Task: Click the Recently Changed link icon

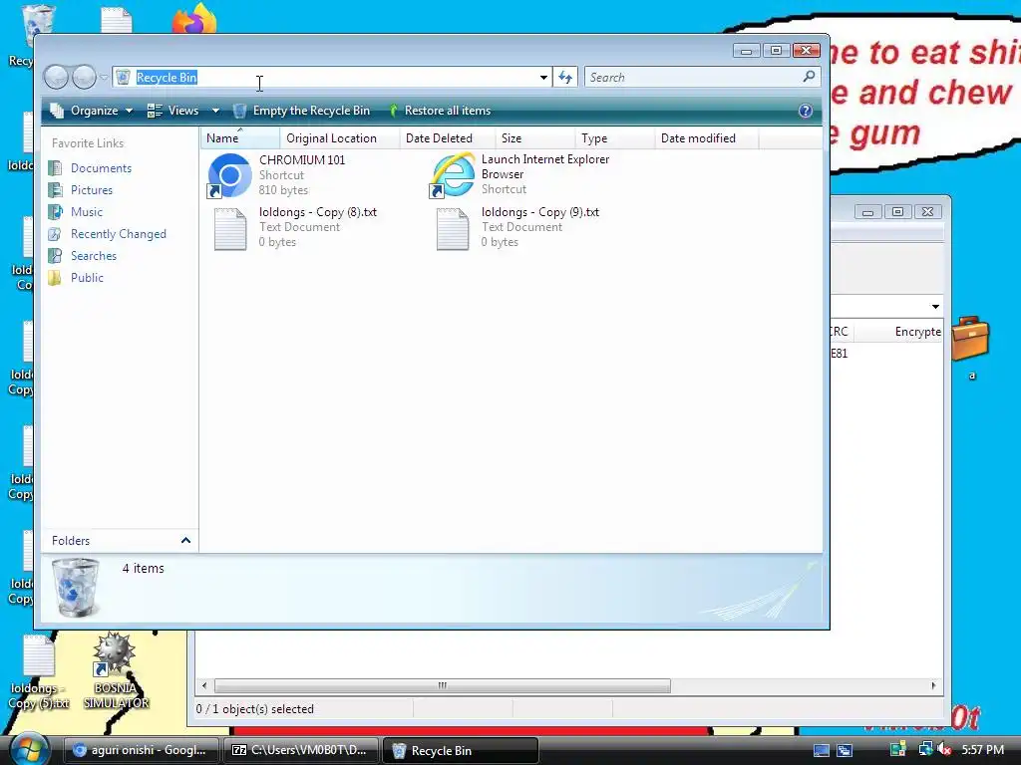Action: [x=56, y=234]
